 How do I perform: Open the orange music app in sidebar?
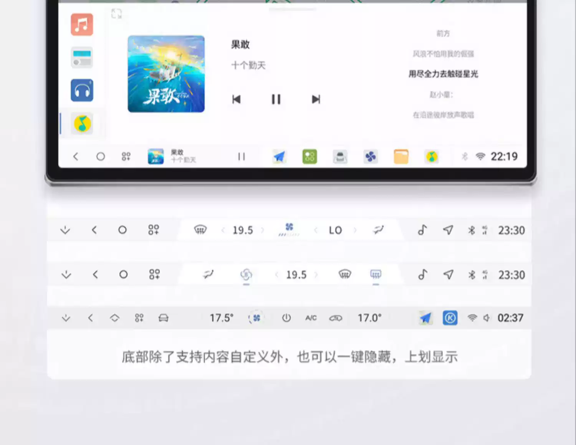pyautogui.click(x=82, y=25)
